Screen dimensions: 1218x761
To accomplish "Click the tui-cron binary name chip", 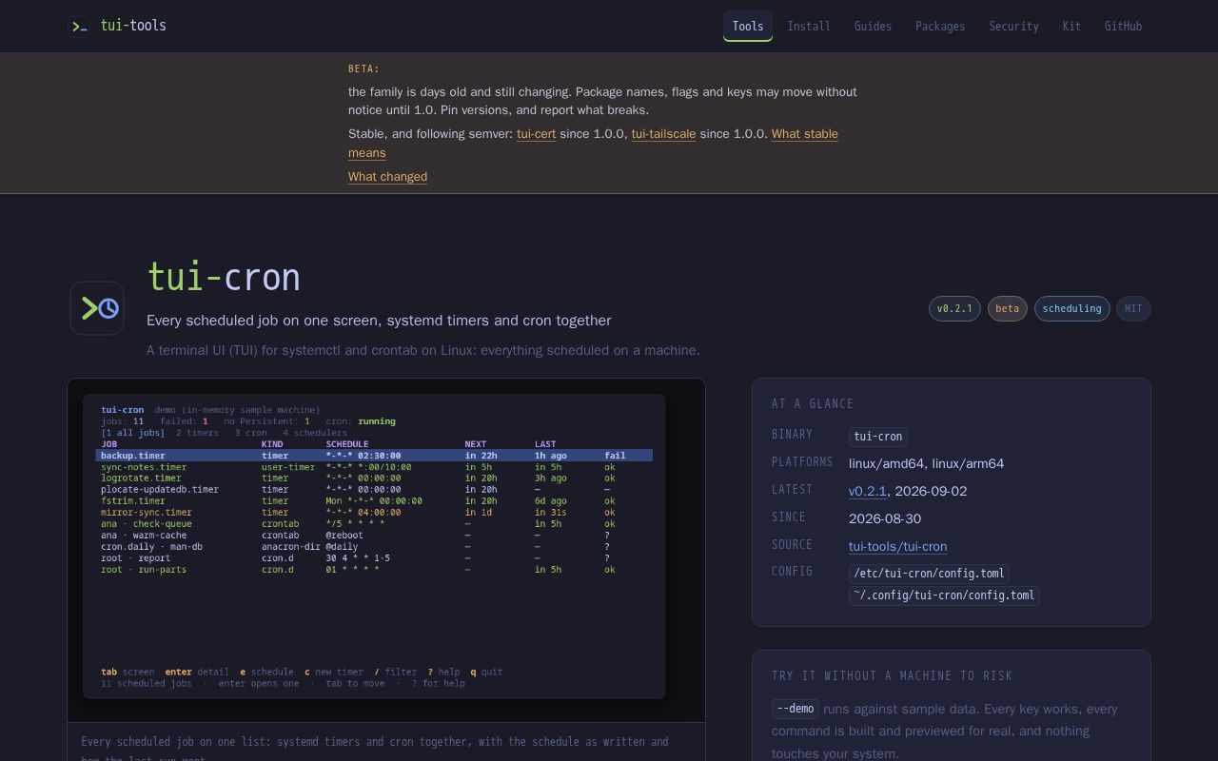I will (877, 437).
